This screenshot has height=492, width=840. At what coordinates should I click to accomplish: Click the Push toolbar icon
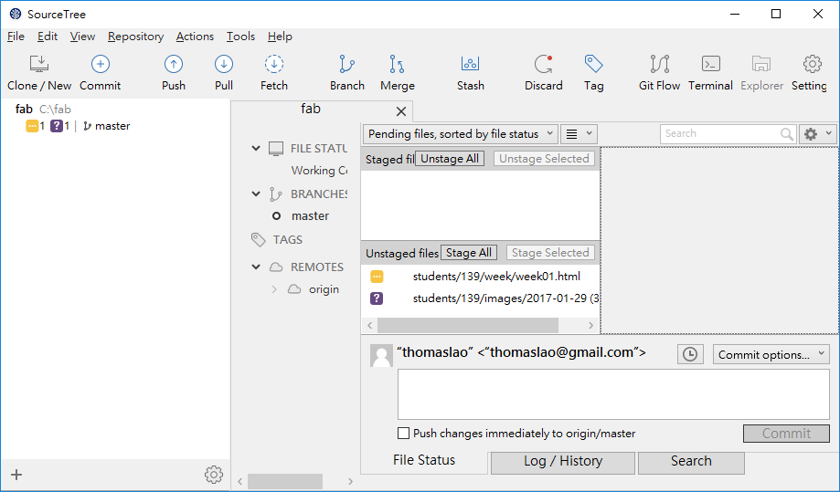[x=173, y=64]
